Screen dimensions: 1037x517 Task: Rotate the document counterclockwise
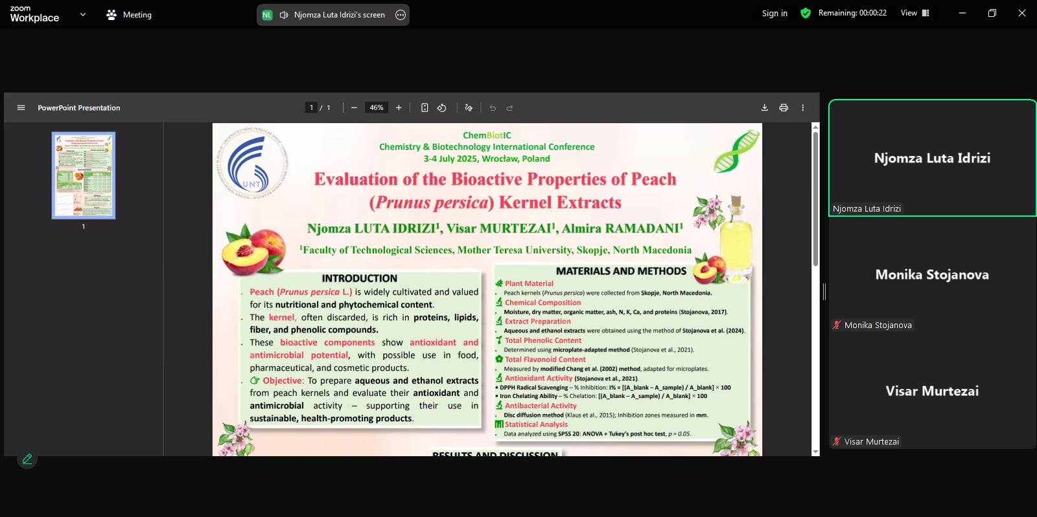[442, 108]
